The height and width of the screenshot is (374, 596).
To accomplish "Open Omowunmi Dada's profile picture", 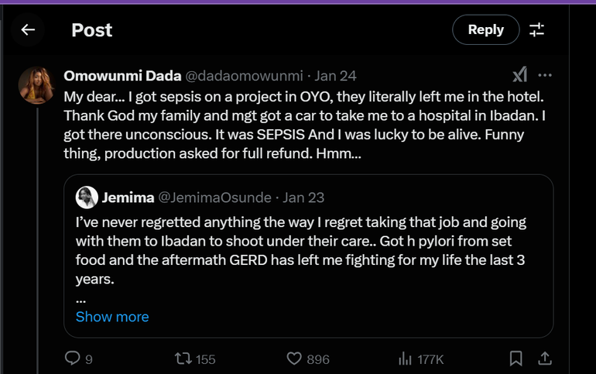I will (36, 84).
